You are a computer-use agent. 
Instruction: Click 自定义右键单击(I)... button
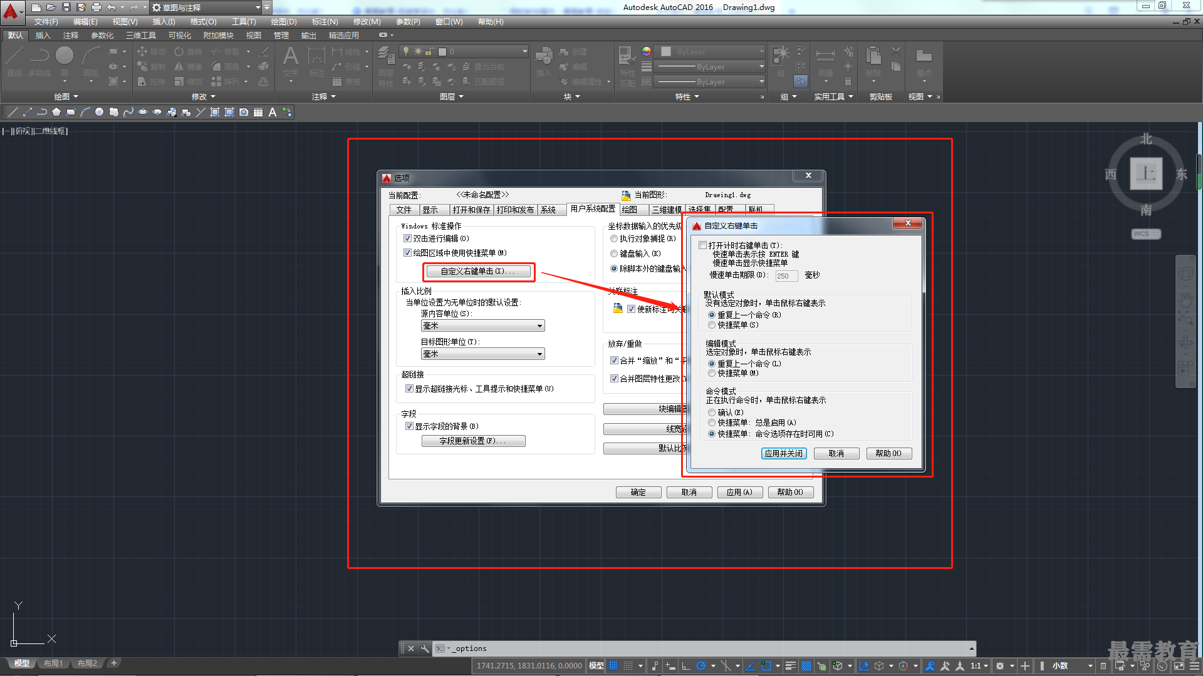point(478,271)
